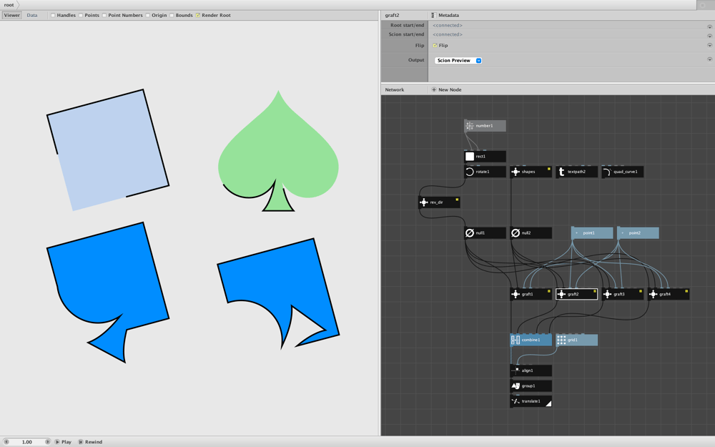Screen dimensions: 715x447
Task: Select the point2 node
Action: (x=638, y=233)
